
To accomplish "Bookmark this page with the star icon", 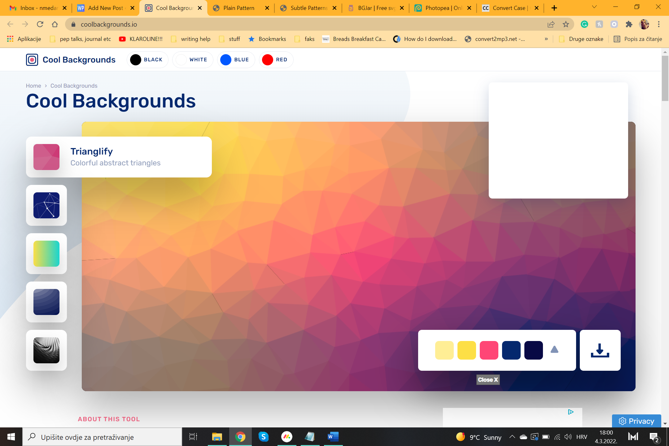I will point(566,24).
